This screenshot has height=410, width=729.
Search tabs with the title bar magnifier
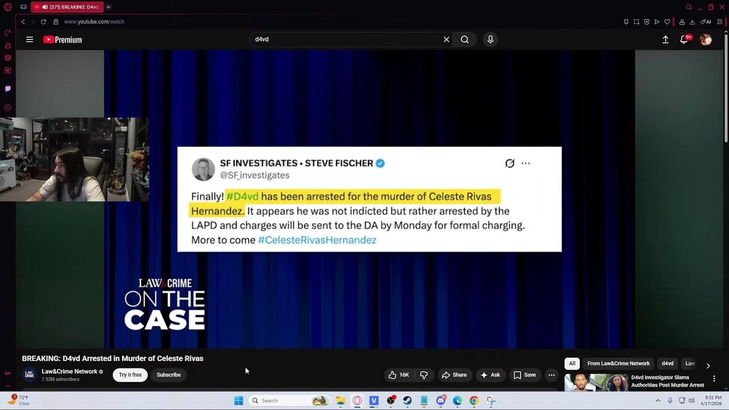click(x=689, y=7)
